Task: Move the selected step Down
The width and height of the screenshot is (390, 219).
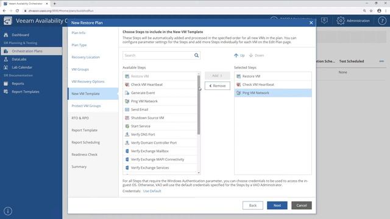Action: coord(257,55)
